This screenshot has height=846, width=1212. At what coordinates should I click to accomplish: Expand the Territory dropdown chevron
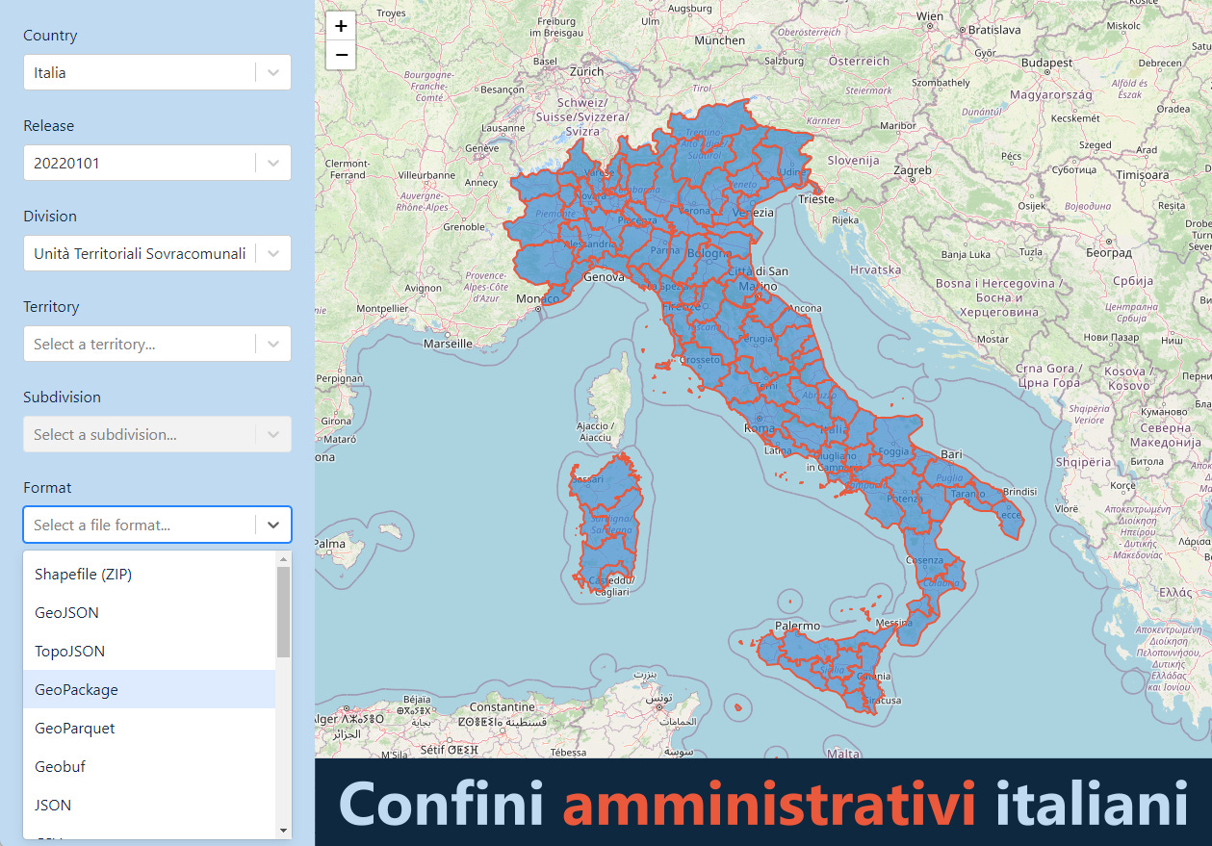(273, 344)
